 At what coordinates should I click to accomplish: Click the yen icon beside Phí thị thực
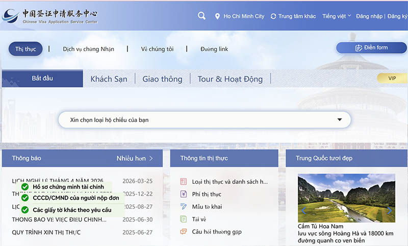pyautogui.click(x=184, y=194)
